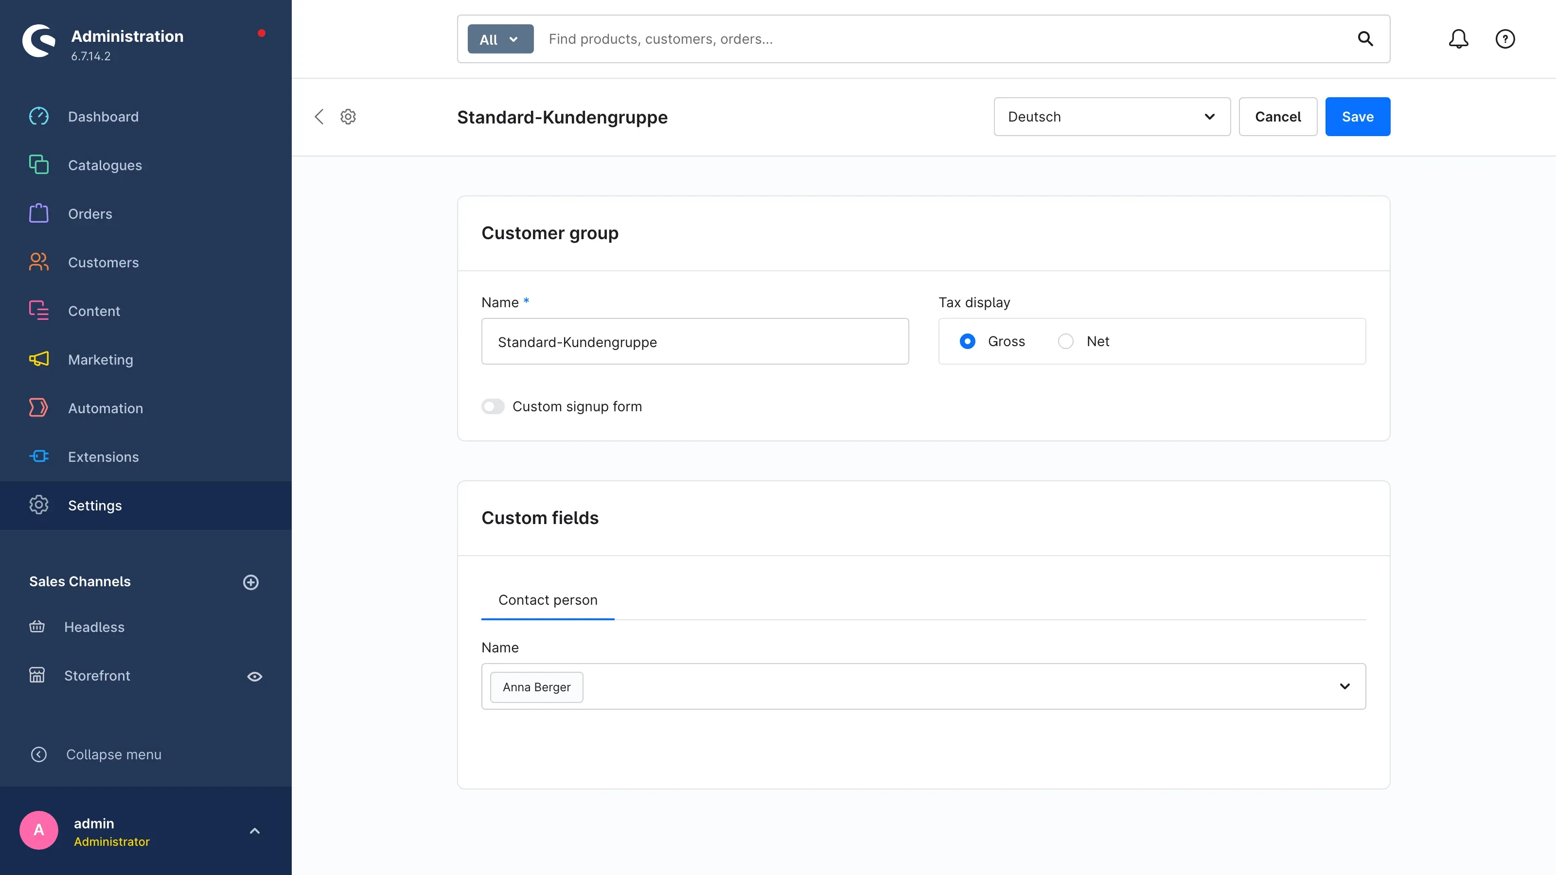
Task: Open the Marketing megaphone icon
Action: point(39,359)
